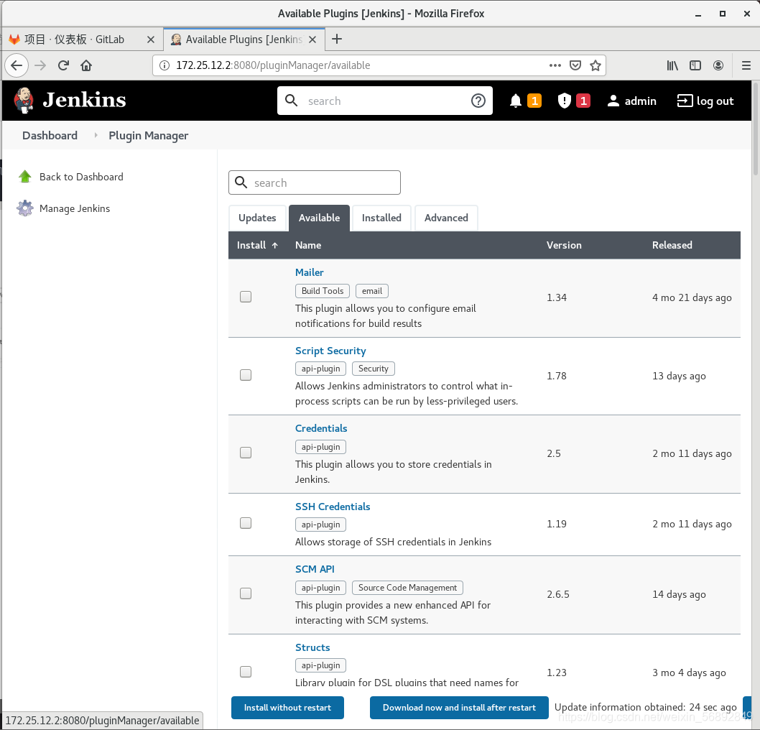This screenshot has width=760, height=730.
Task: Check the Script Security plugin checkbox
Action: point(246,375)
